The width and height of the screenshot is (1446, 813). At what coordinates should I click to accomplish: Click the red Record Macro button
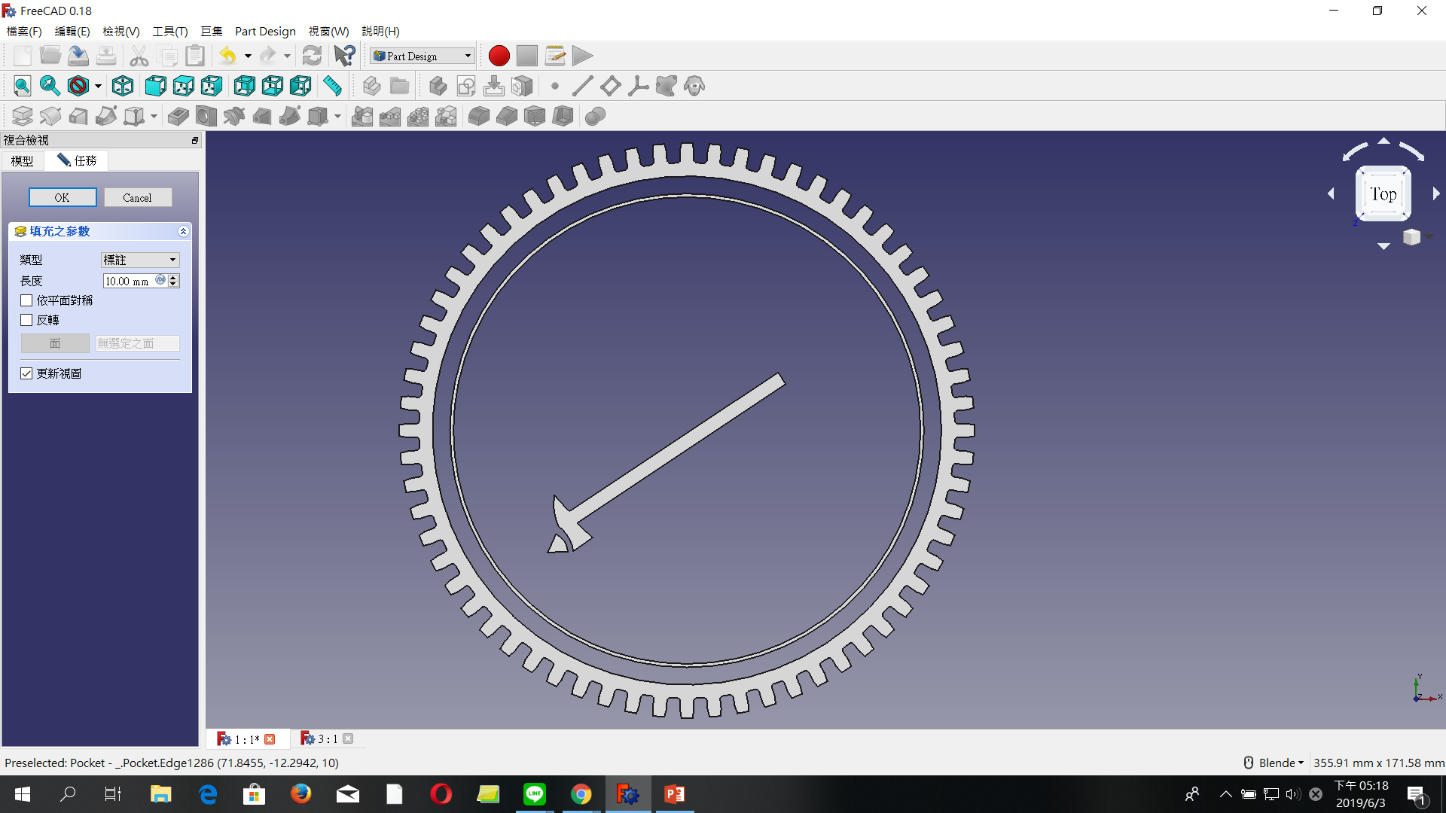(499, 56)
